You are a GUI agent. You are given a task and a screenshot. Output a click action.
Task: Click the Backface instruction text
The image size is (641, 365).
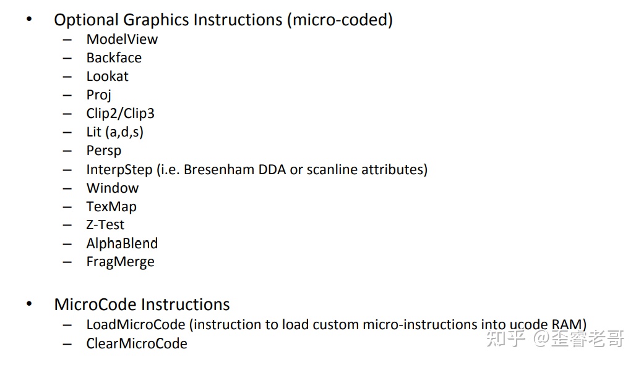point(114,58)
